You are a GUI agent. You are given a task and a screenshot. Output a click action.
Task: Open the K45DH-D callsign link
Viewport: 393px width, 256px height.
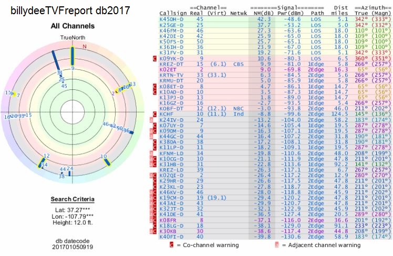171,18
